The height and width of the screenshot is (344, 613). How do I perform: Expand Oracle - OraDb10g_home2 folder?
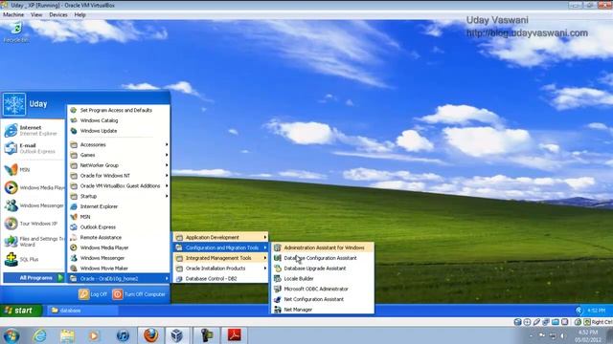pyautogui.click(x=119, y=278)
